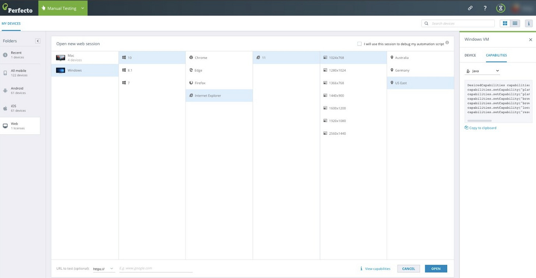Click the OPEN button

click(436, 269)
